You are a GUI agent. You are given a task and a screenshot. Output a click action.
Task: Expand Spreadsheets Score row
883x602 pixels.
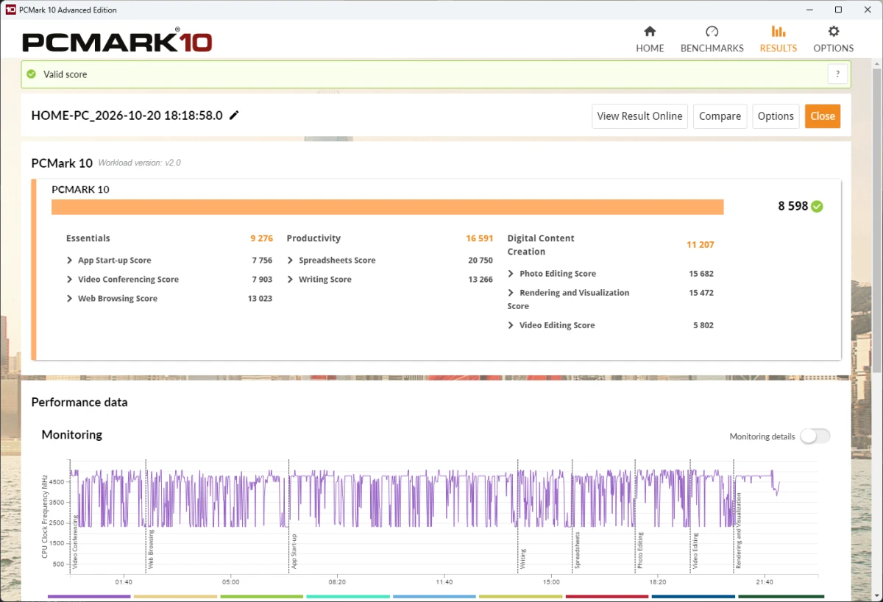291,261
